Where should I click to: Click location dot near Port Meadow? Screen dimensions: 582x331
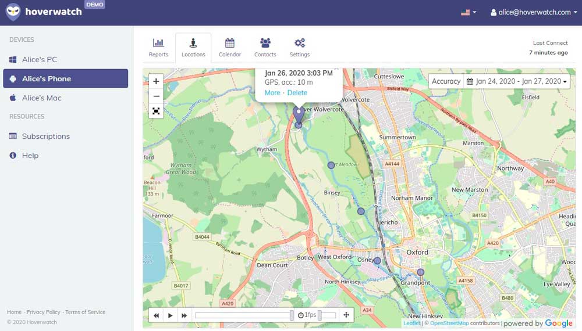point(331,165)
